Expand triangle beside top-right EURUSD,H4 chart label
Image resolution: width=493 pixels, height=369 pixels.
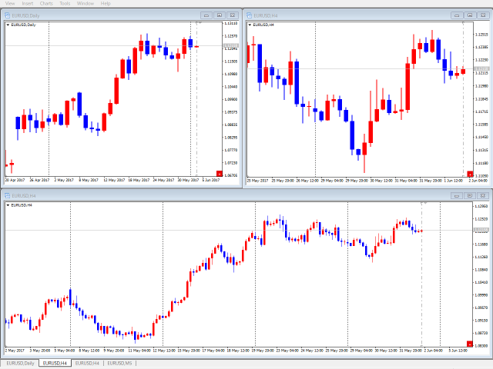pyautogui.click(x=250, y=25)
